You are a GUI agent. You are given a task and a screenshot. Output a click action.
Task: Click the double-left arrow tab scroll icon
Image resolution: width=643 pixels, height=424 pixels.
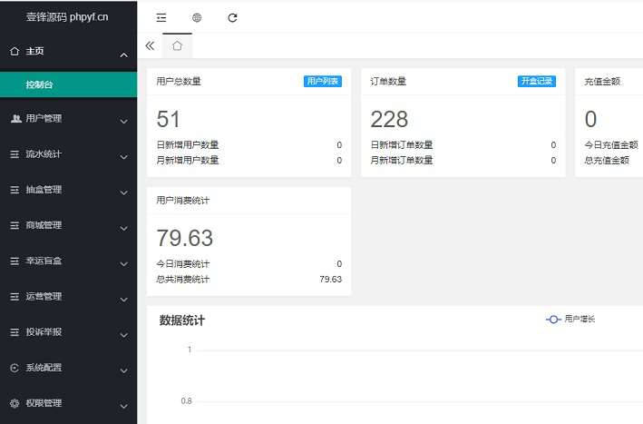(150, 45)
